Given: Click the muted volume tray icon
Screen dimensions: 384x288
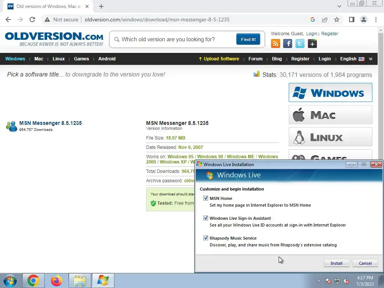Looking at the screenshot, I should click(346, 281).
